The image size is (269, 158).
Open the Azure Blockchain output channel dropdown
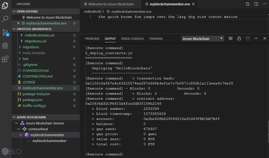(x=203, y=39)
